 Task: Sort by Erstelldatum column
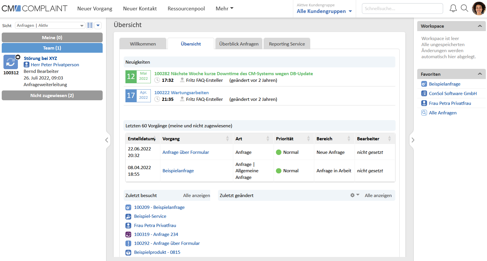142,139
